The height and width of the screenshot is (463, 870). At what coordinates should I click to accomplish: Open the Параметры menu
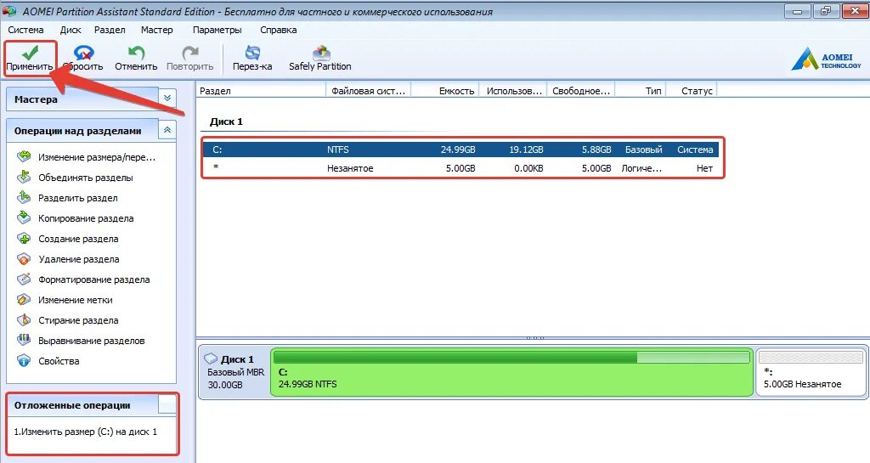point(217,30)
